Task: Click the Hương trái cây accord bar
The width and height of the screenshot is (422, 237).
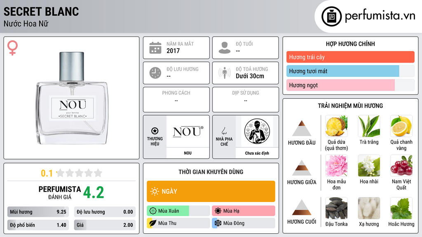Action: (x=350, y=57)
